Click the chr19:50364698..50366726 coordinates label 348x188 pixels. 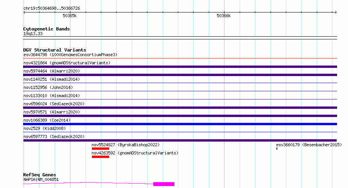pos(52,9)
